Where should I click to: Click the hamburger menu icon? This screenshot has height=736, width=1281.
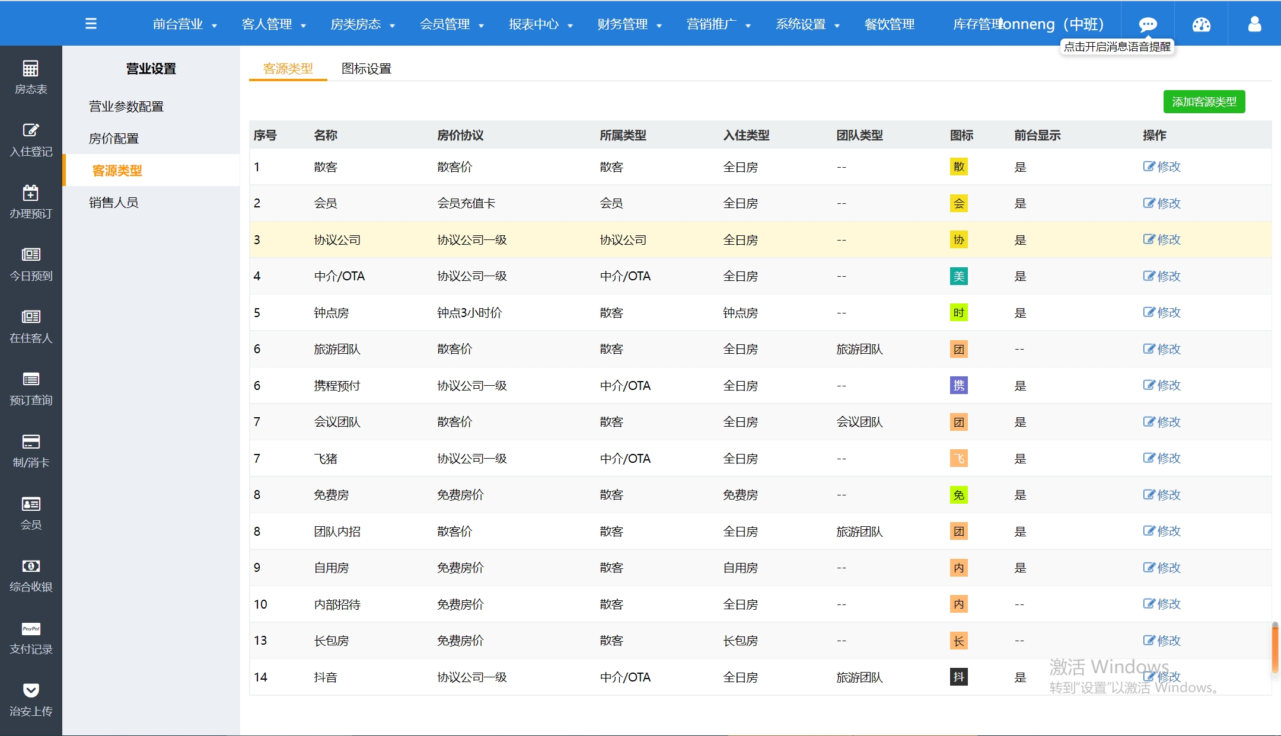91,24
